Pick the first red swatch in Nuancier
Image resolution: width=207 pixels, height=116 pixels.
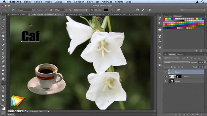point(164,19)
